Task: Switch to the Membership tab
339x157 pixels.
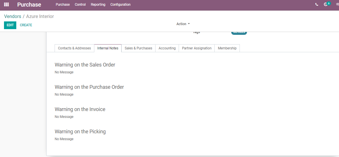Action: (x=227, y=48)
